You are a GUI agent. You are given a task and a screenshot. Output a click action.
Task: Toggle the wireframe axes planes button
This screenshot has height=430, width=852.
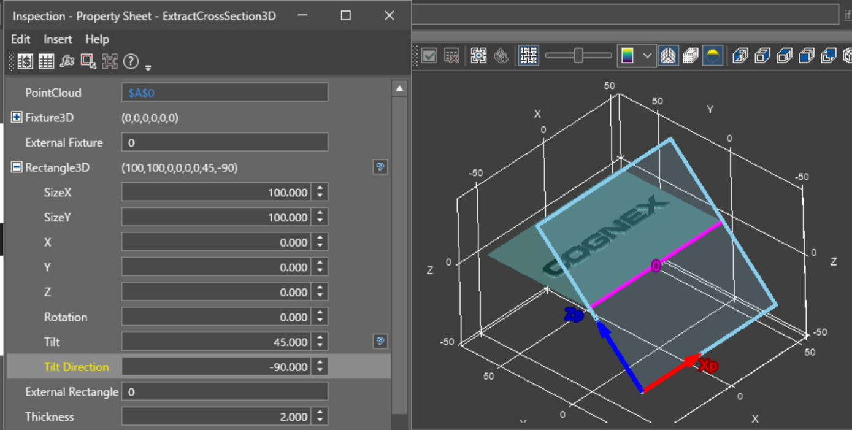click(x=668, y=56)
